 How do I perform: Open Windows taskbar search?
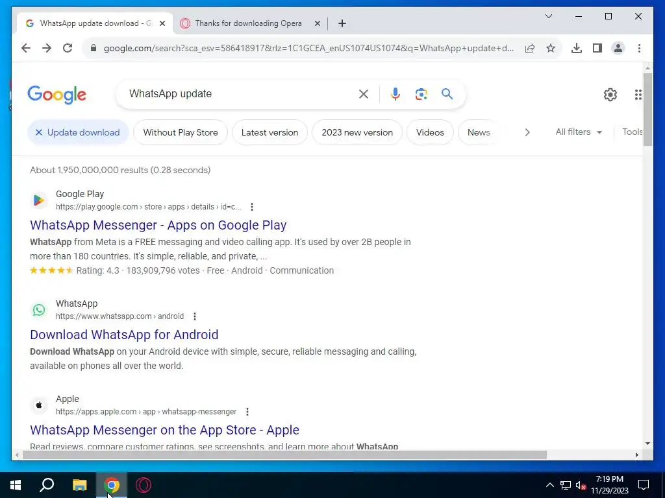[47, 485]
